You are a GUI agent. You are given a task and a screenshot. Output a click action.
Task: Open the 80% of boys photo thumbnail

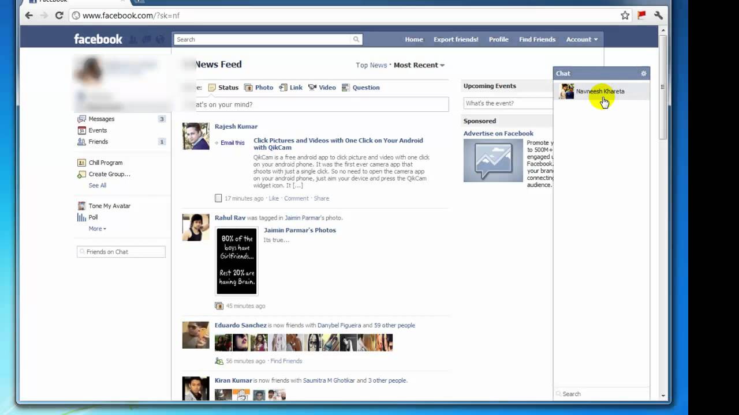point(237,261)
